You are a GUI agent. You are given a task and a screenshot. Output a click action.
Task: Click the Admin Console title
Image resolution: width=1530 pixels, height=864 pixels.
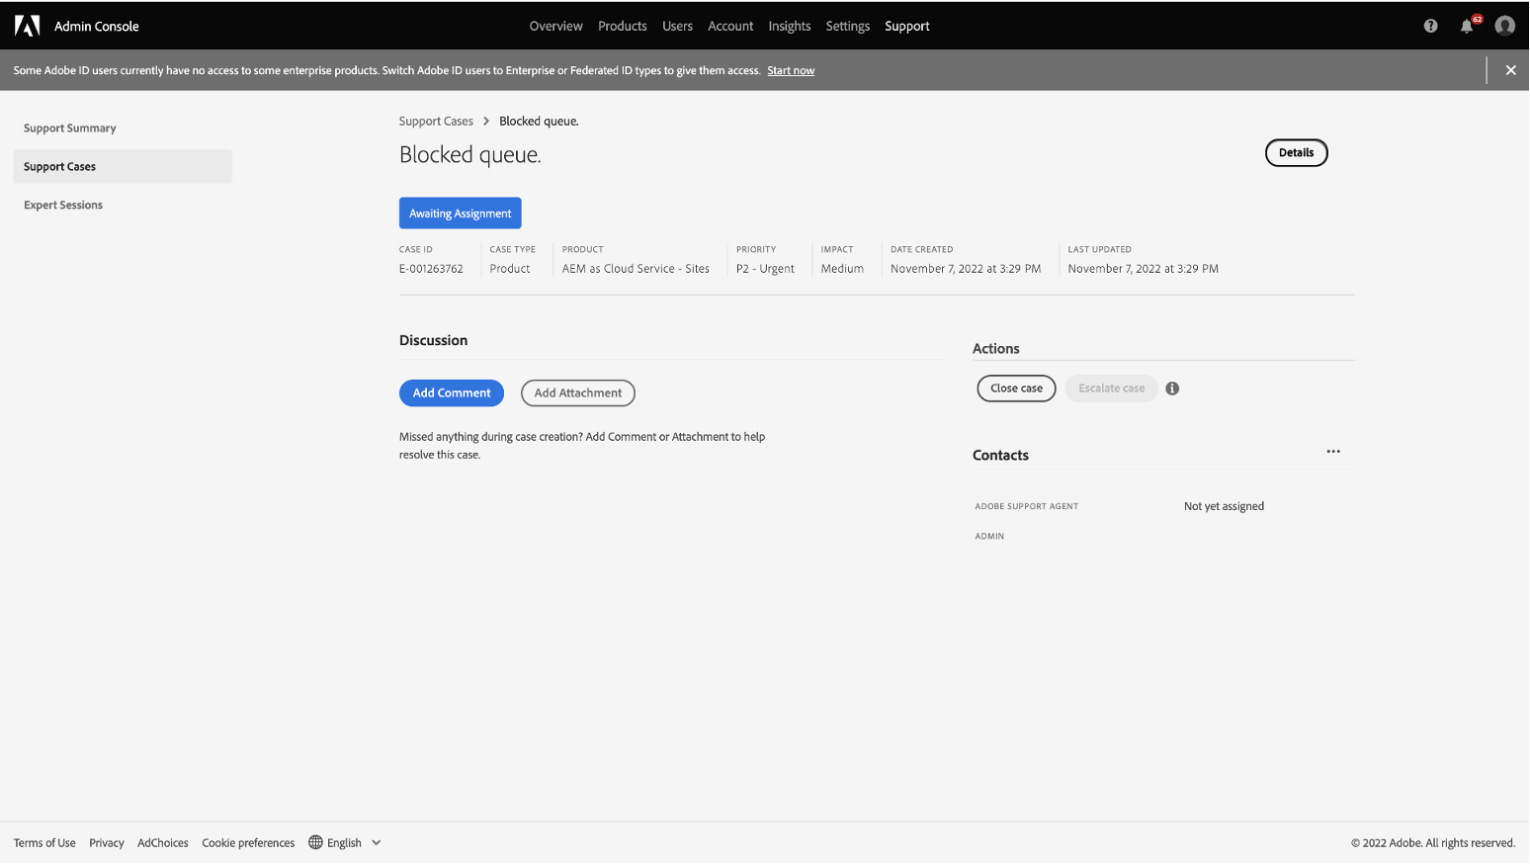click(x=97, y=27)
